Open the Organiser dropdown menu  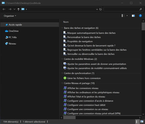click(10, 16)
